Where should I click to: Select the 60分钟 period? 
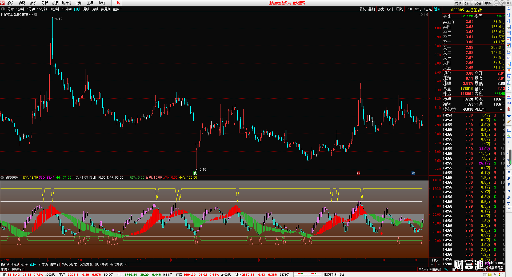[x=67, y=9]
